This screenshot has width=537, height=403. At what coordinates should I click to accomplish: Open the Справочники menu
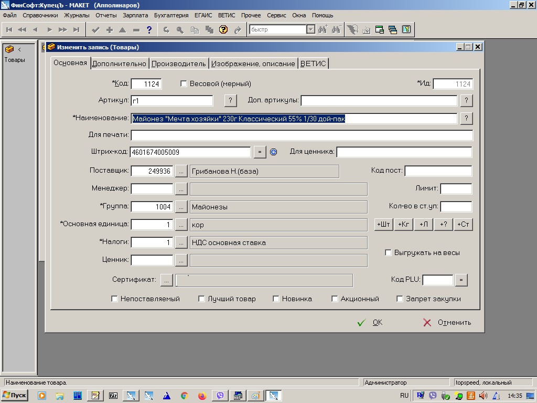point(40,15)
